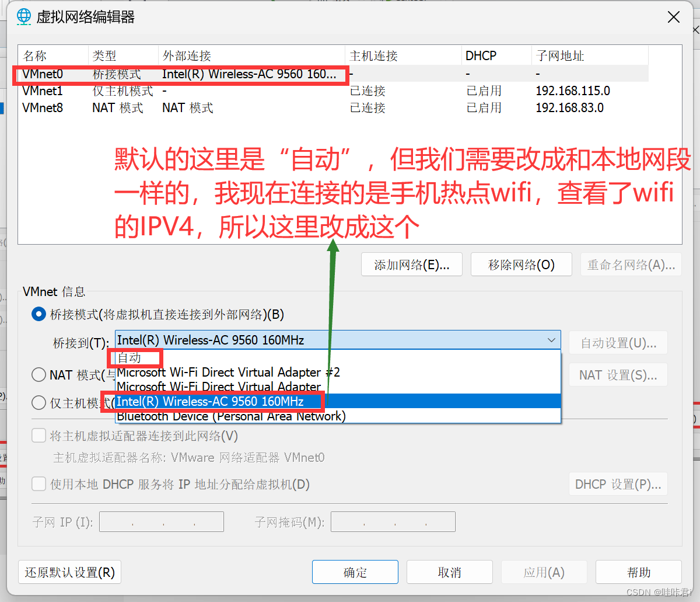Image resolution: width=700 pixels, height=602 pixels.
Task: Click the 添加网络(E) button
Action: click(x=411, y=264)
